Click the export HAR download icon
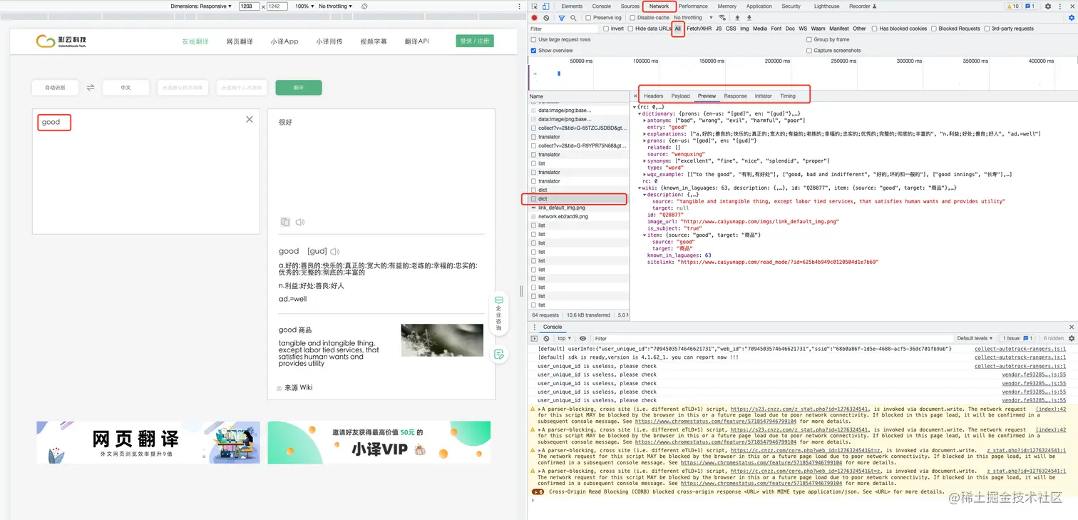The width and height of the screenshot is (1078, 520). click(749, 18)
